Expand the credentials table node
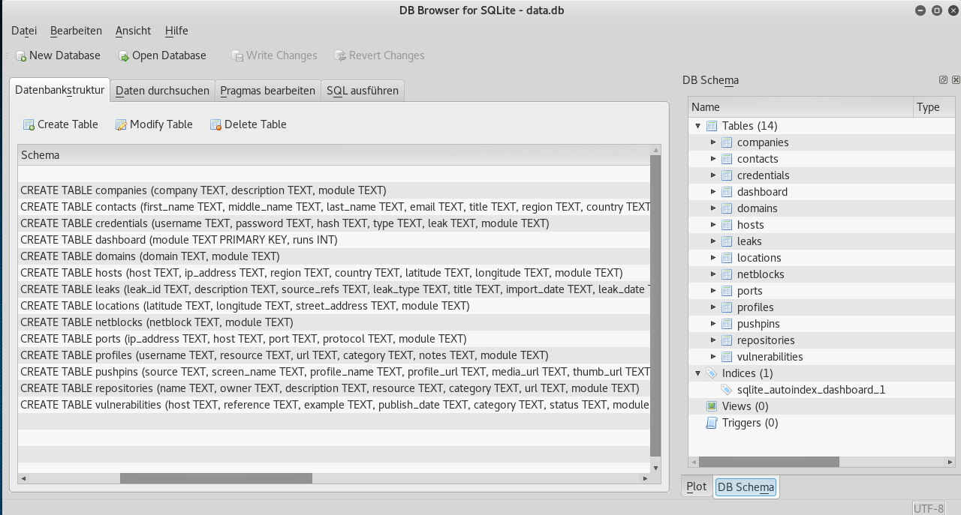The image size is (961, 515). point(713,175)
